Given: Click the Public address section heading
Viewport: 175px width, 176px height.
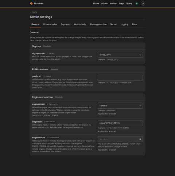Looking at the screenshot, I should point(40,69).
